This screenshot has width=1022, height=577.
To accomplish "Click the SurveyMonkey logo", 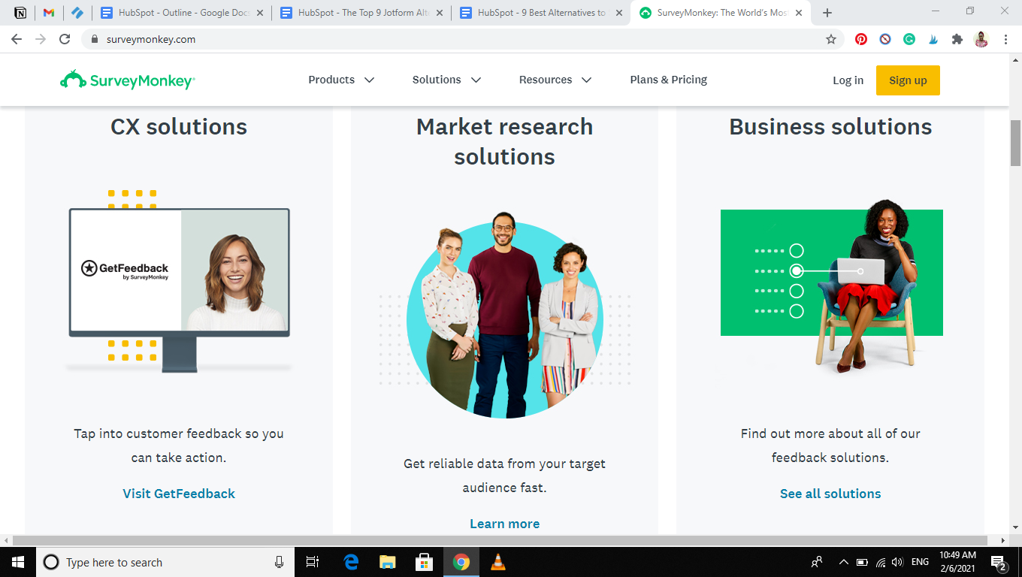I will [x=128, y=80].
